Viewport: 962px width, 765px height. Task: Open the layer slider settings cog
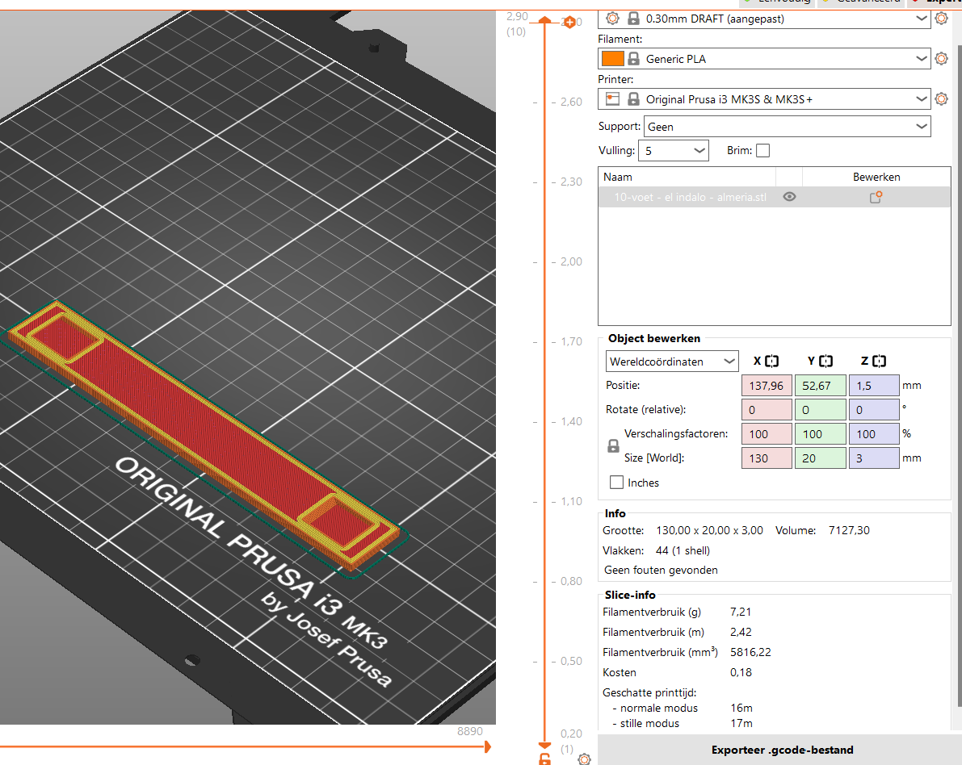[x=584, y=759]
